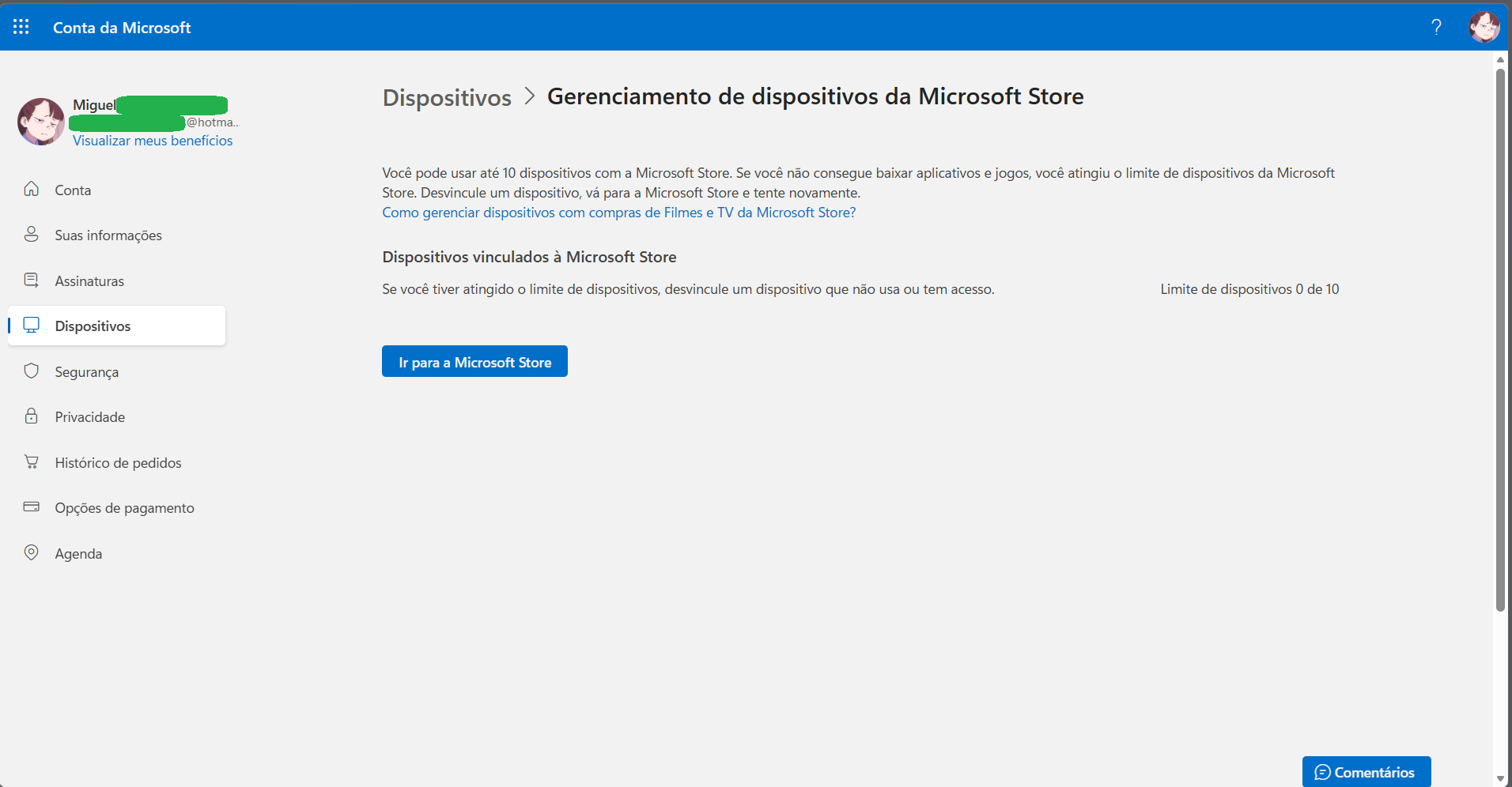Click the 'Gerenciamento de dispositivos da Microsoft Store' title
The width and height of the screenshot is (1512, 787).
[815, 96]
